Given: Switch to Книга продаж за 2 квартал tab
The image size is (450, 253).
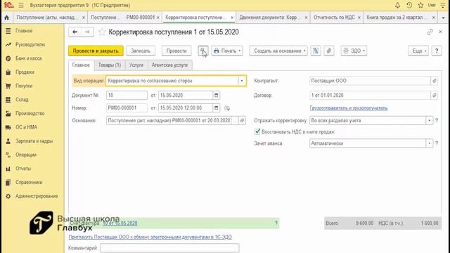Looking at the screenshot, I should [394, 18].
